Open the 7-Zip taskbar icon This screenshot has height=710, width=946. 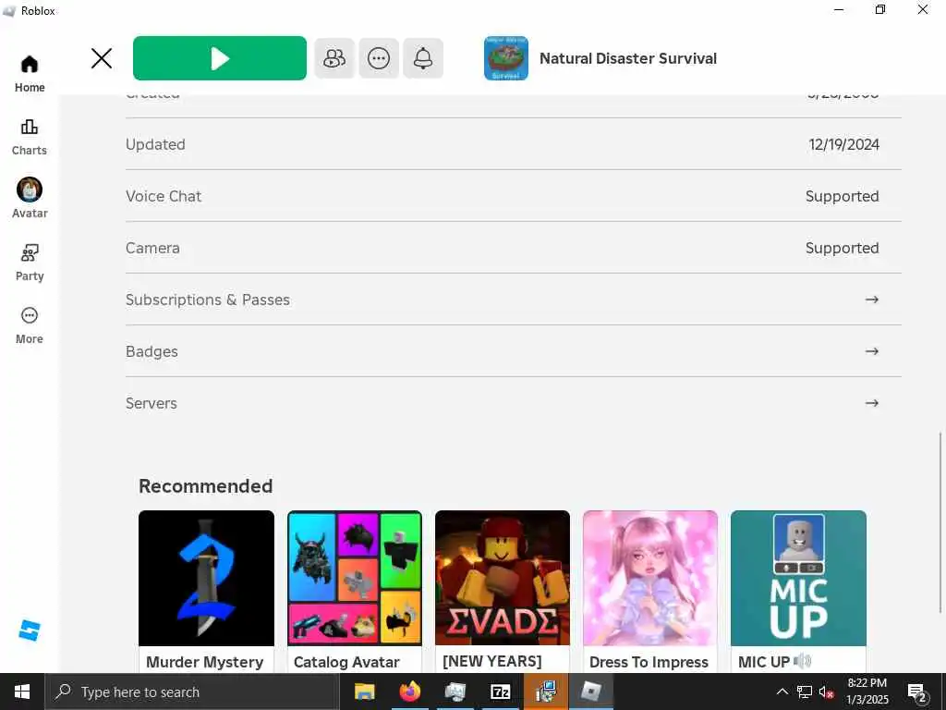pos(500,692)
